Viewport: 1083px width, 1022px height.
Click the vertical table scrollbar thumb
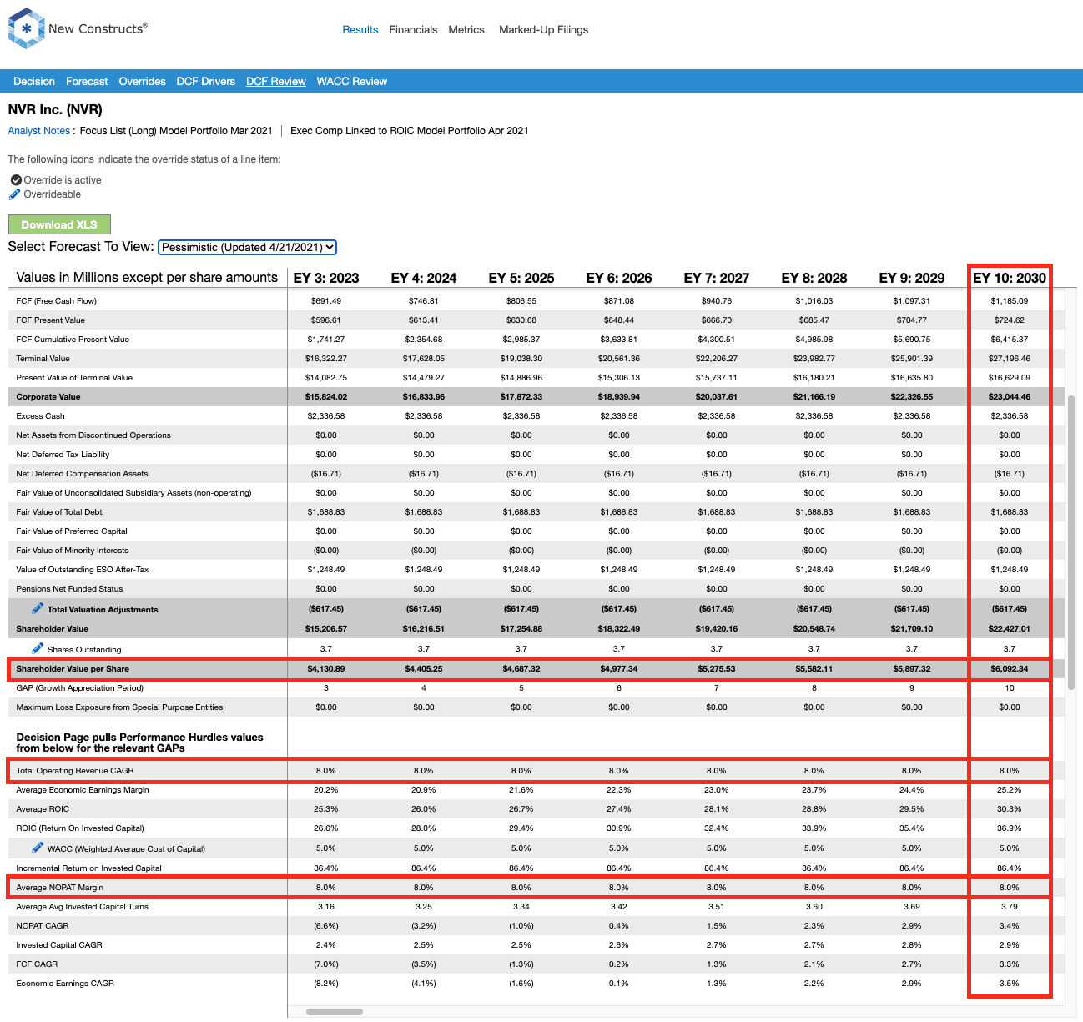(x=1071, y=542)
